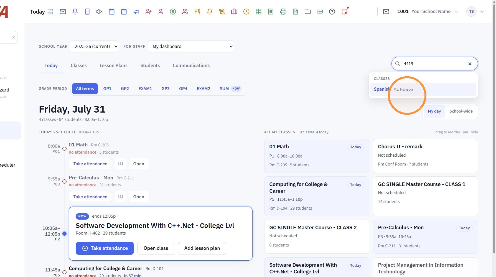Click the add-person icon
496x277 pixels.
click(x=148, y=12)
